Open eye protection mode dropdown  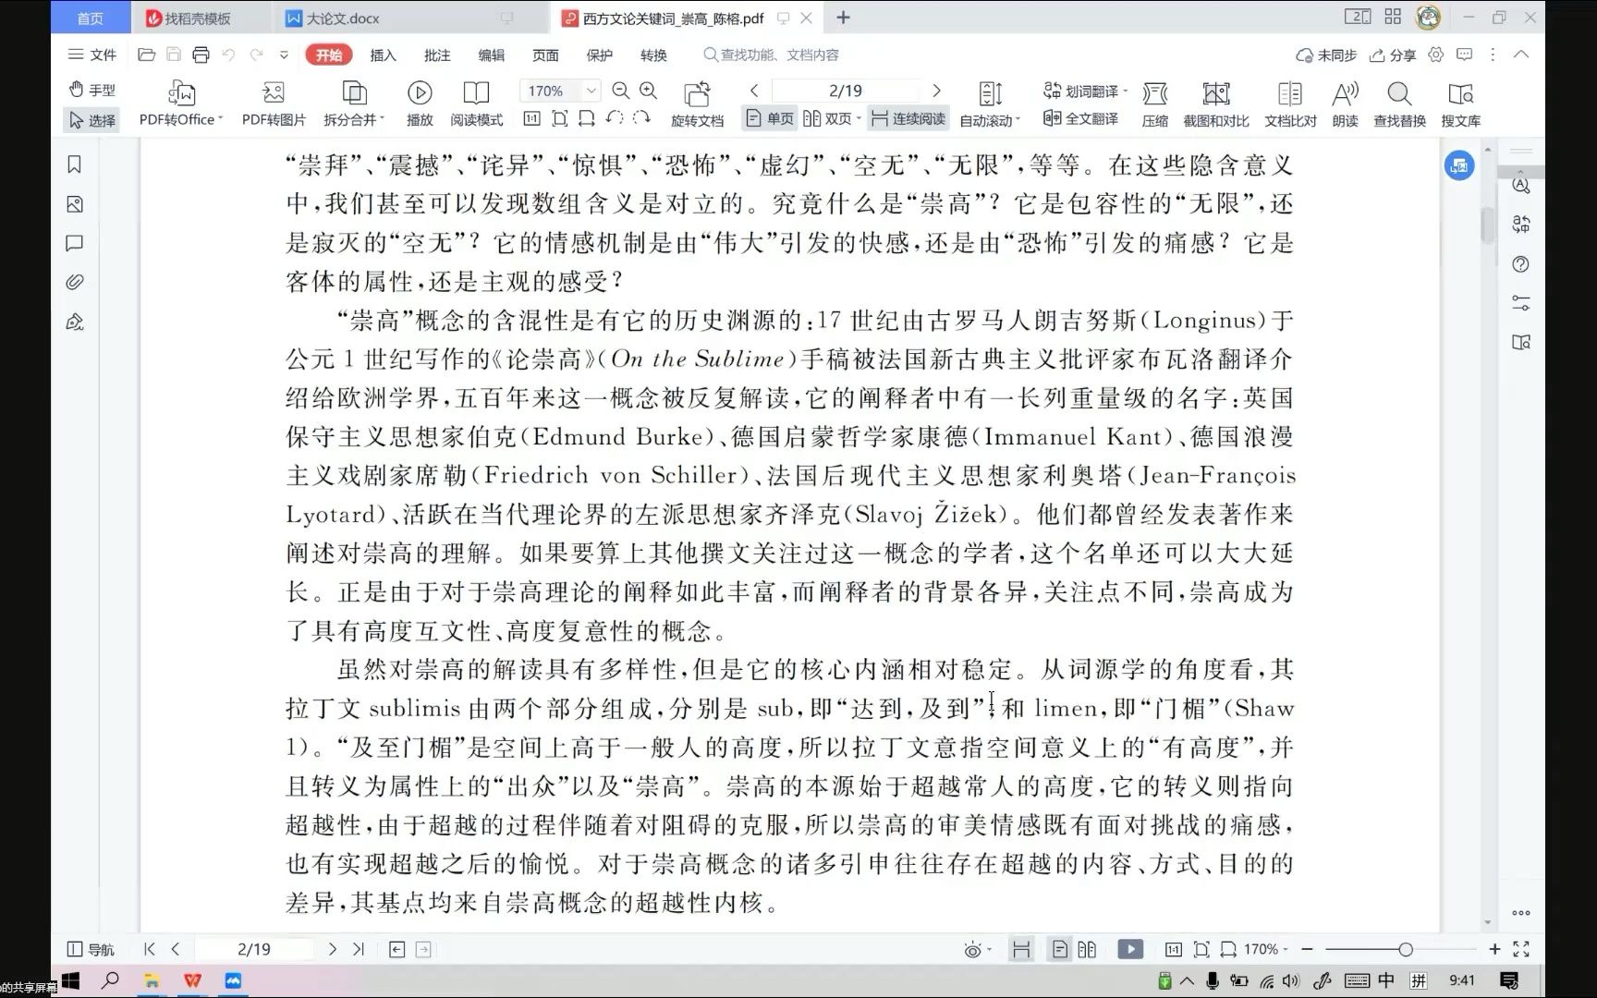pos(977,949)
